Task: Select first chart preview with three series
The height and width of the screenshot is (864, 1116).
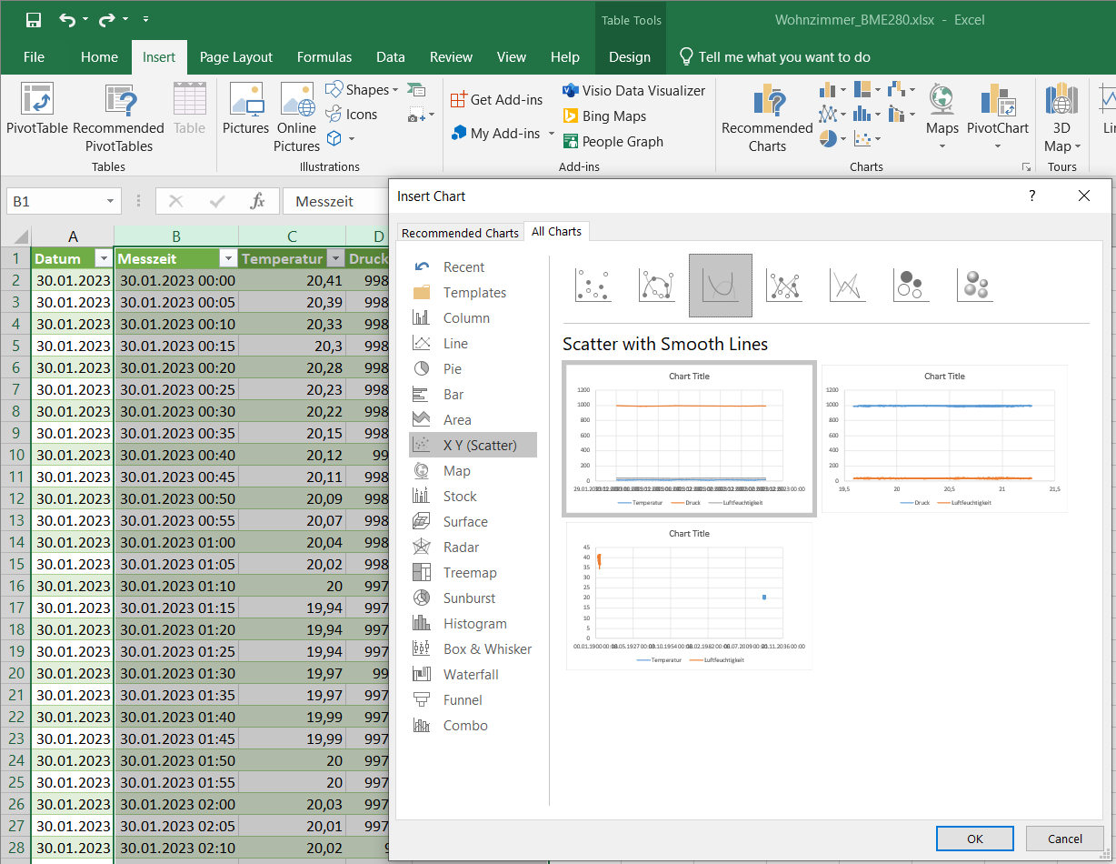Action: click(690, 438)
